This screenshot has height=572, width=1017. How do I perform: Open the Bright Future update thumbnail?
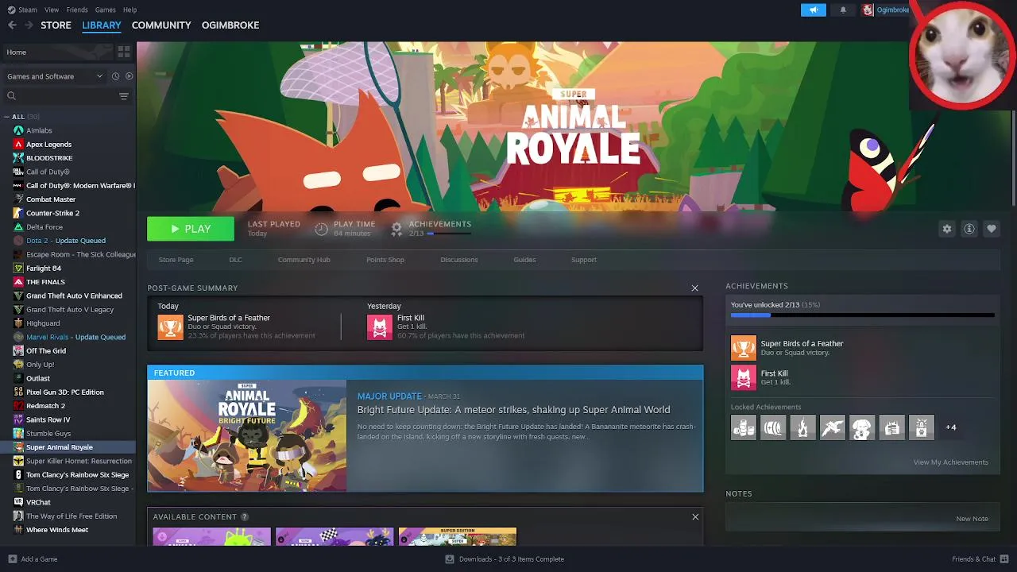[x=247, y=436]
